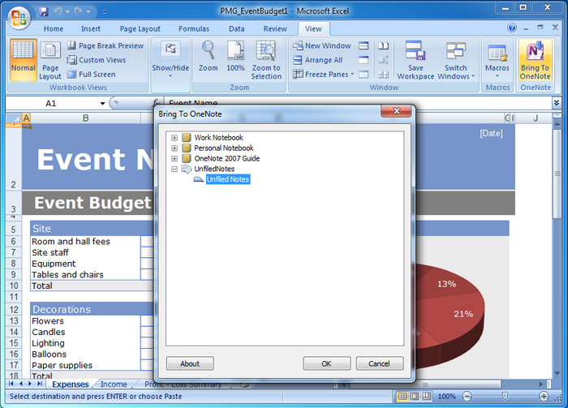The height and width of the screenshot is (408, 568).
Task: Click Save Workspace
Action: coord(415,59)
